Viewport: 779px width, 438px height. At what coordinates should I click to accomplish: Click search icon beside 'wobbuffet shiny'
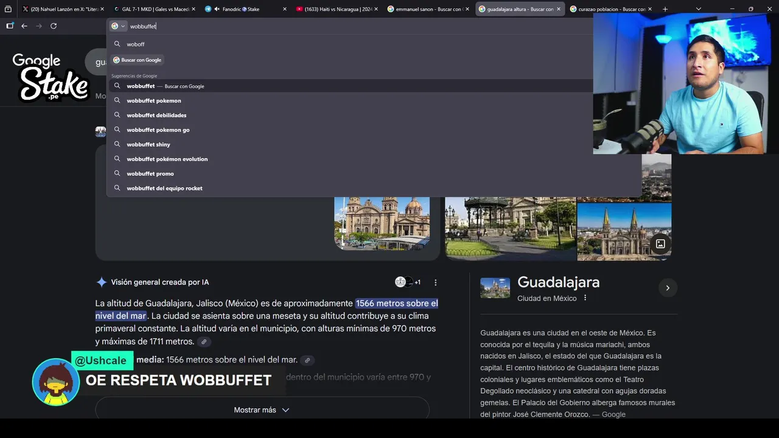(117, 144)
